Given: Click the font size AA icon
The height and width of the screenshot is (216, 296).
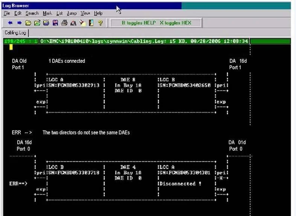Looking at the screenshot, I should [x=73, y=23].
